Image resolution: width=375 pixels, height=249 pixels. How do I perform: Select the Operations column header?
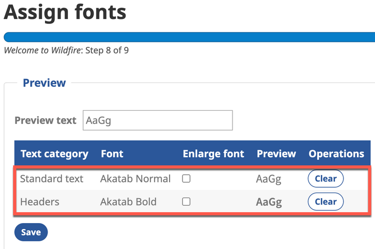pos(336,154)
